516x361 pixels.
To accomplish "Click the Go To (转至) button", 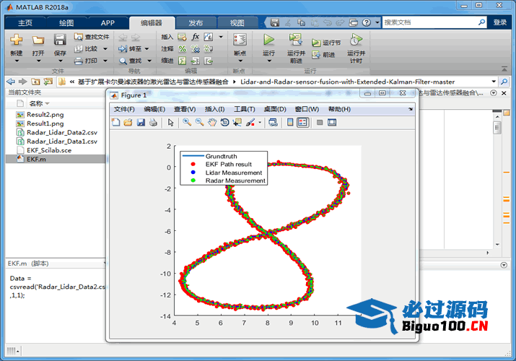I will [131, 48].
